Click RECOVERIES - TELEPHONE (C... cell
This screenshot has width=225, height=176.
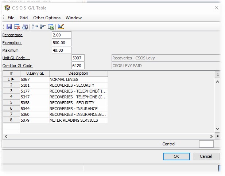[78, 97]
